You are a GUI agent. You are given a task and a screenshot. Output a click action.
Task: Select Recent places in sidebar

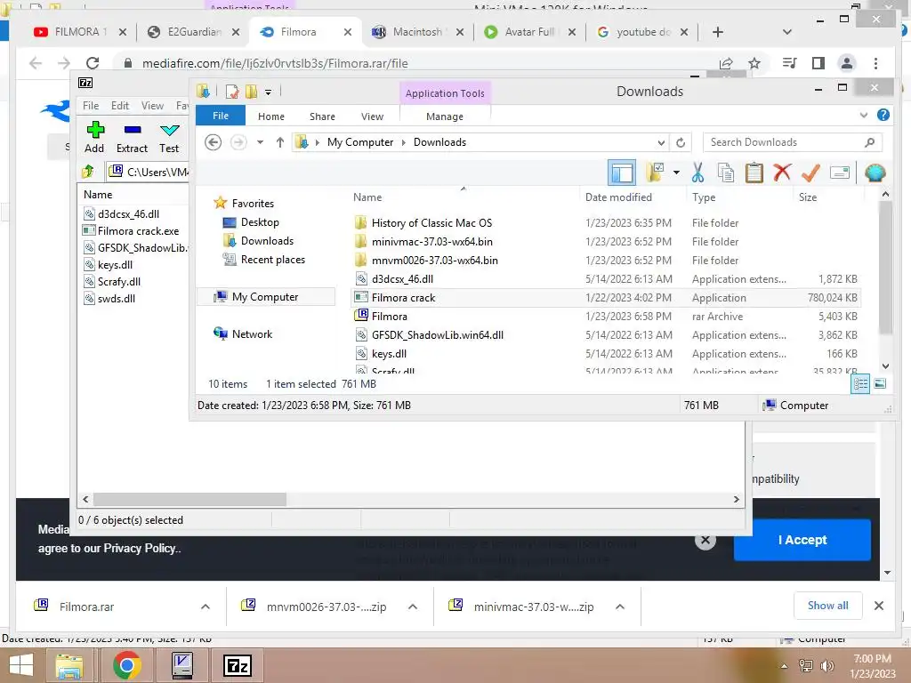pos(264,260)
